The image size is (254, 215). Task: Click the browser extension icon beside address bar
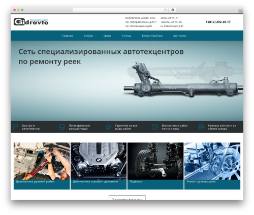(173, 10)
